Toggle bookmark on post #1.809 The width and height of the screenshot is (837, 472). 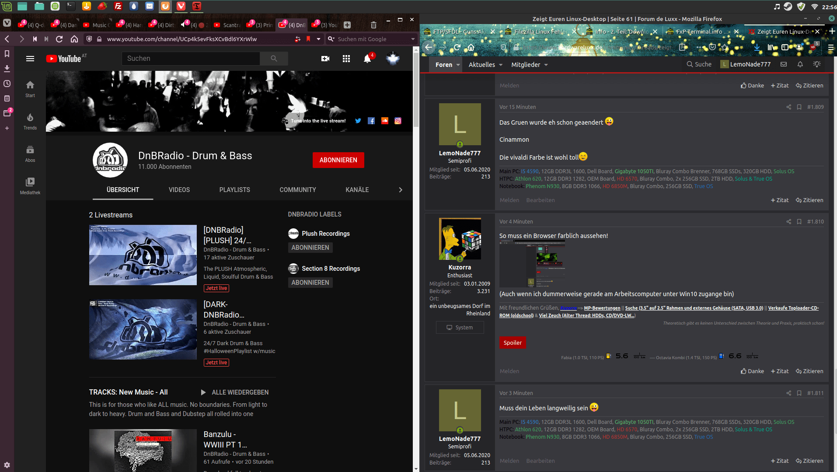click(799, 107)
